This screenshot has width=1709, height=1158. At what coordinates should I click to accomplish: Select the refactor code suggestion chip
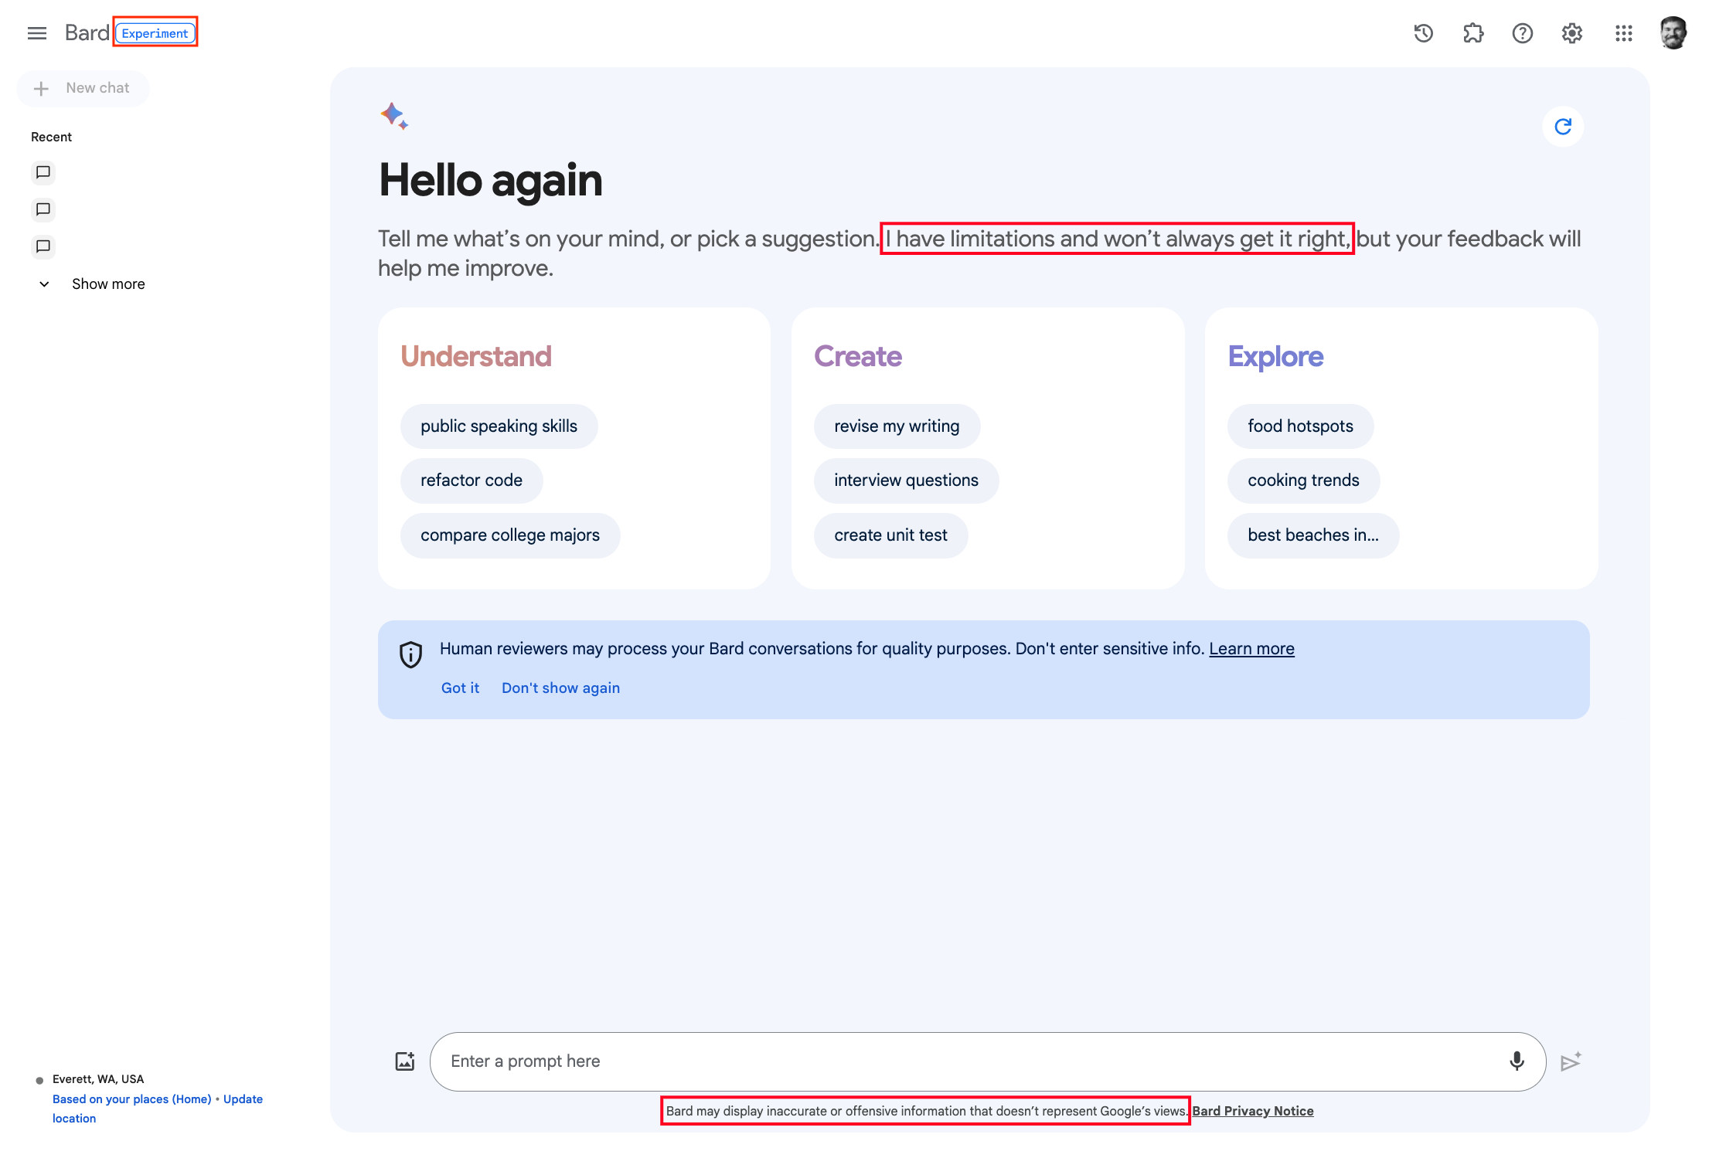tap(471, 481)
